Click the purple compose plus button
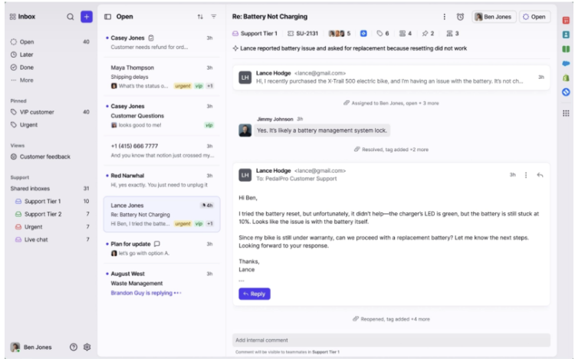Screen dimensions: 575x362 click(x=87, y=17)
